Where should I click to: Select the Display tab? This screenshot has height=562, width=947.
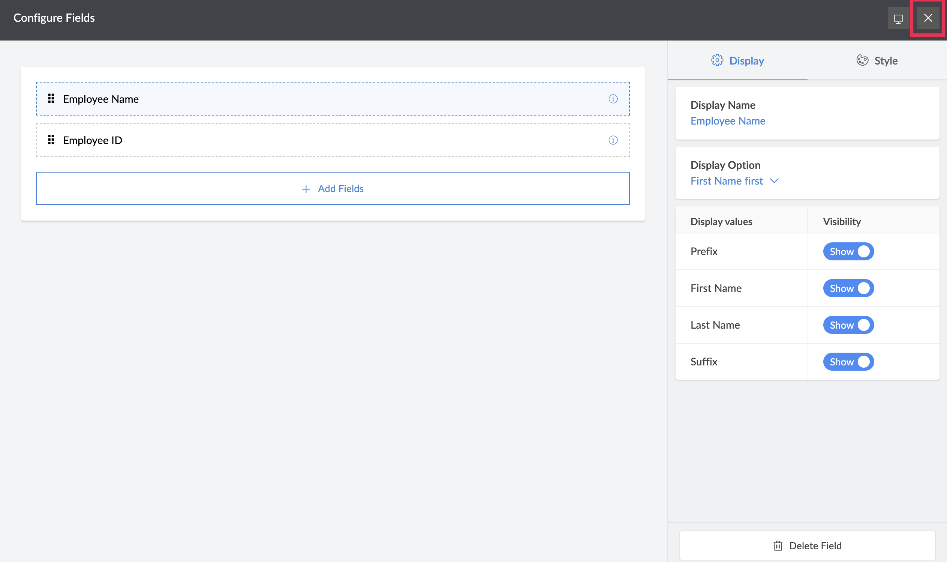tap(737, 61)
